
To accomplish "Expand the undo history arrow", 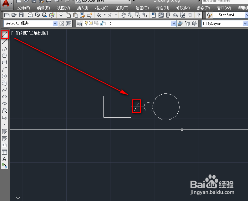I will tap(104, 15).
